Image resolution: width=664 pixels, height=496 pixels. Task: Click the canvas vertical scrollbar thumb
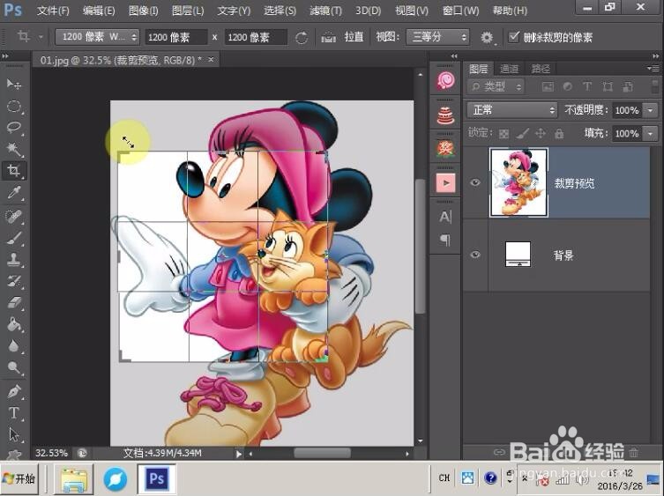[420, 247]
